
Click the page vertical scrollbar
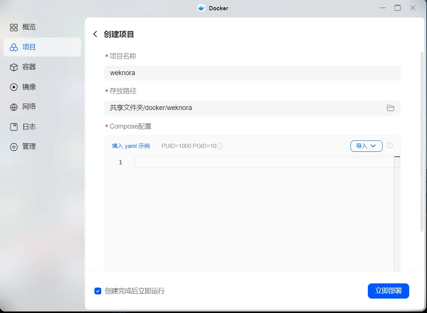[x=422, y=142]
